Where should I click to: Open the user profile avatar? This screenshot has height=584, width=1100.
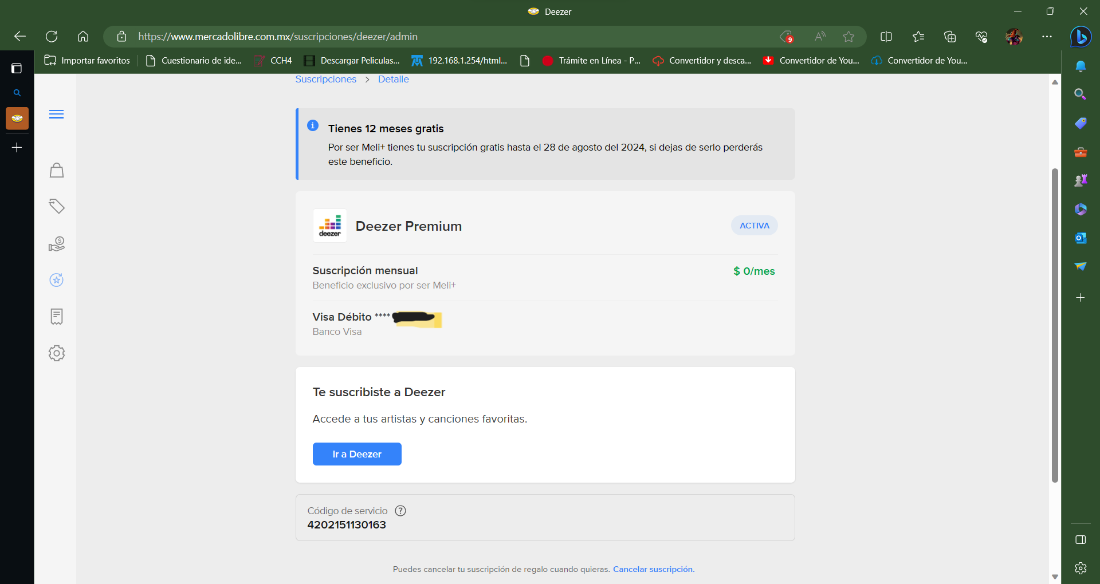pyautogui.click(x=1014, y=37)
